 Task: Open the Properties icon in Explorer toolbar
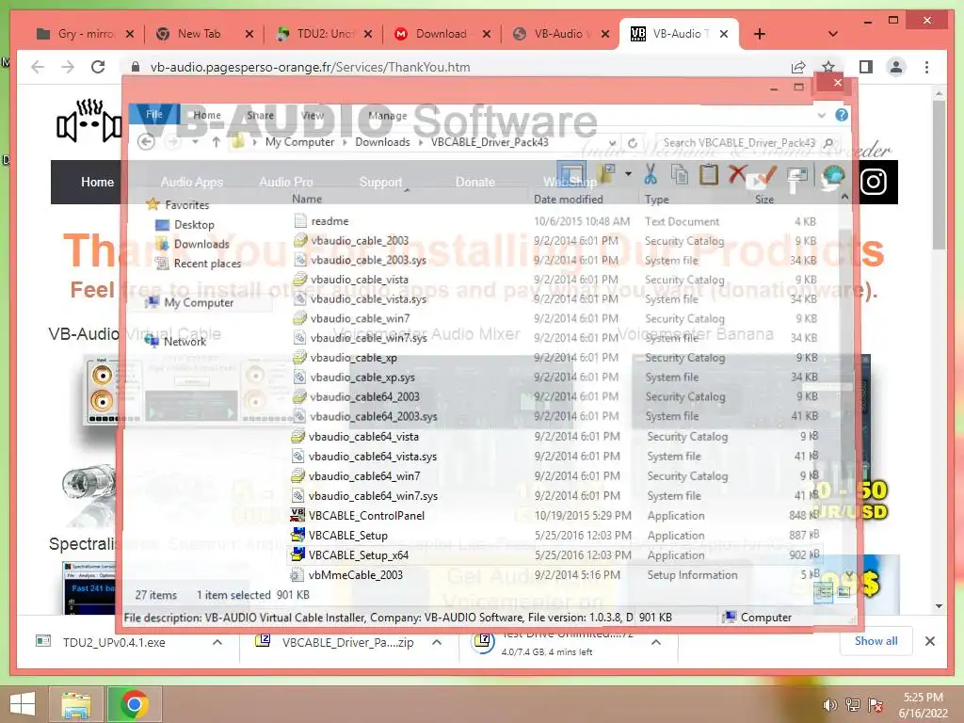pos(796,176)
